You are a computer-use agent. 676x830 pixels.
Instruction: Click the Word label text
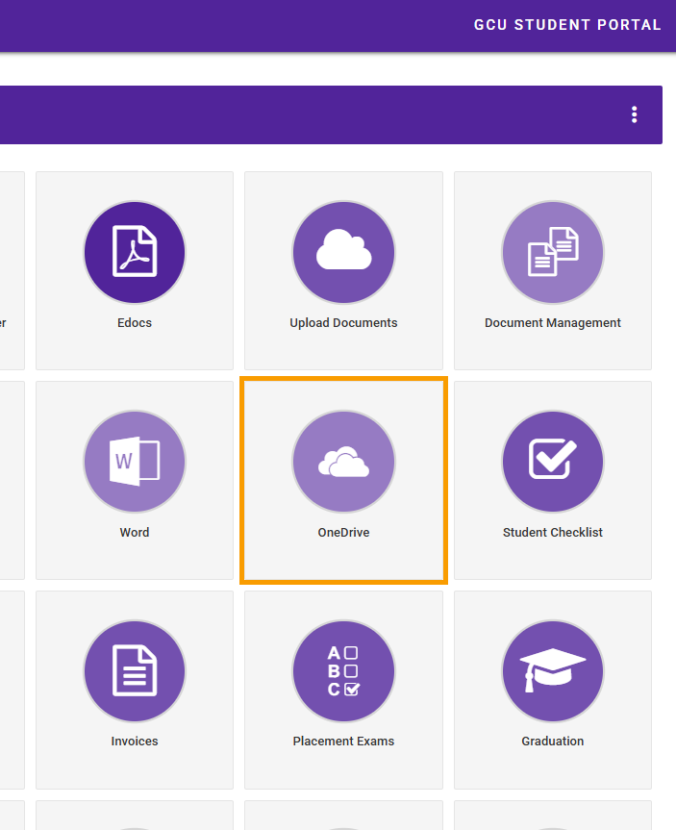tap(135, 533)
